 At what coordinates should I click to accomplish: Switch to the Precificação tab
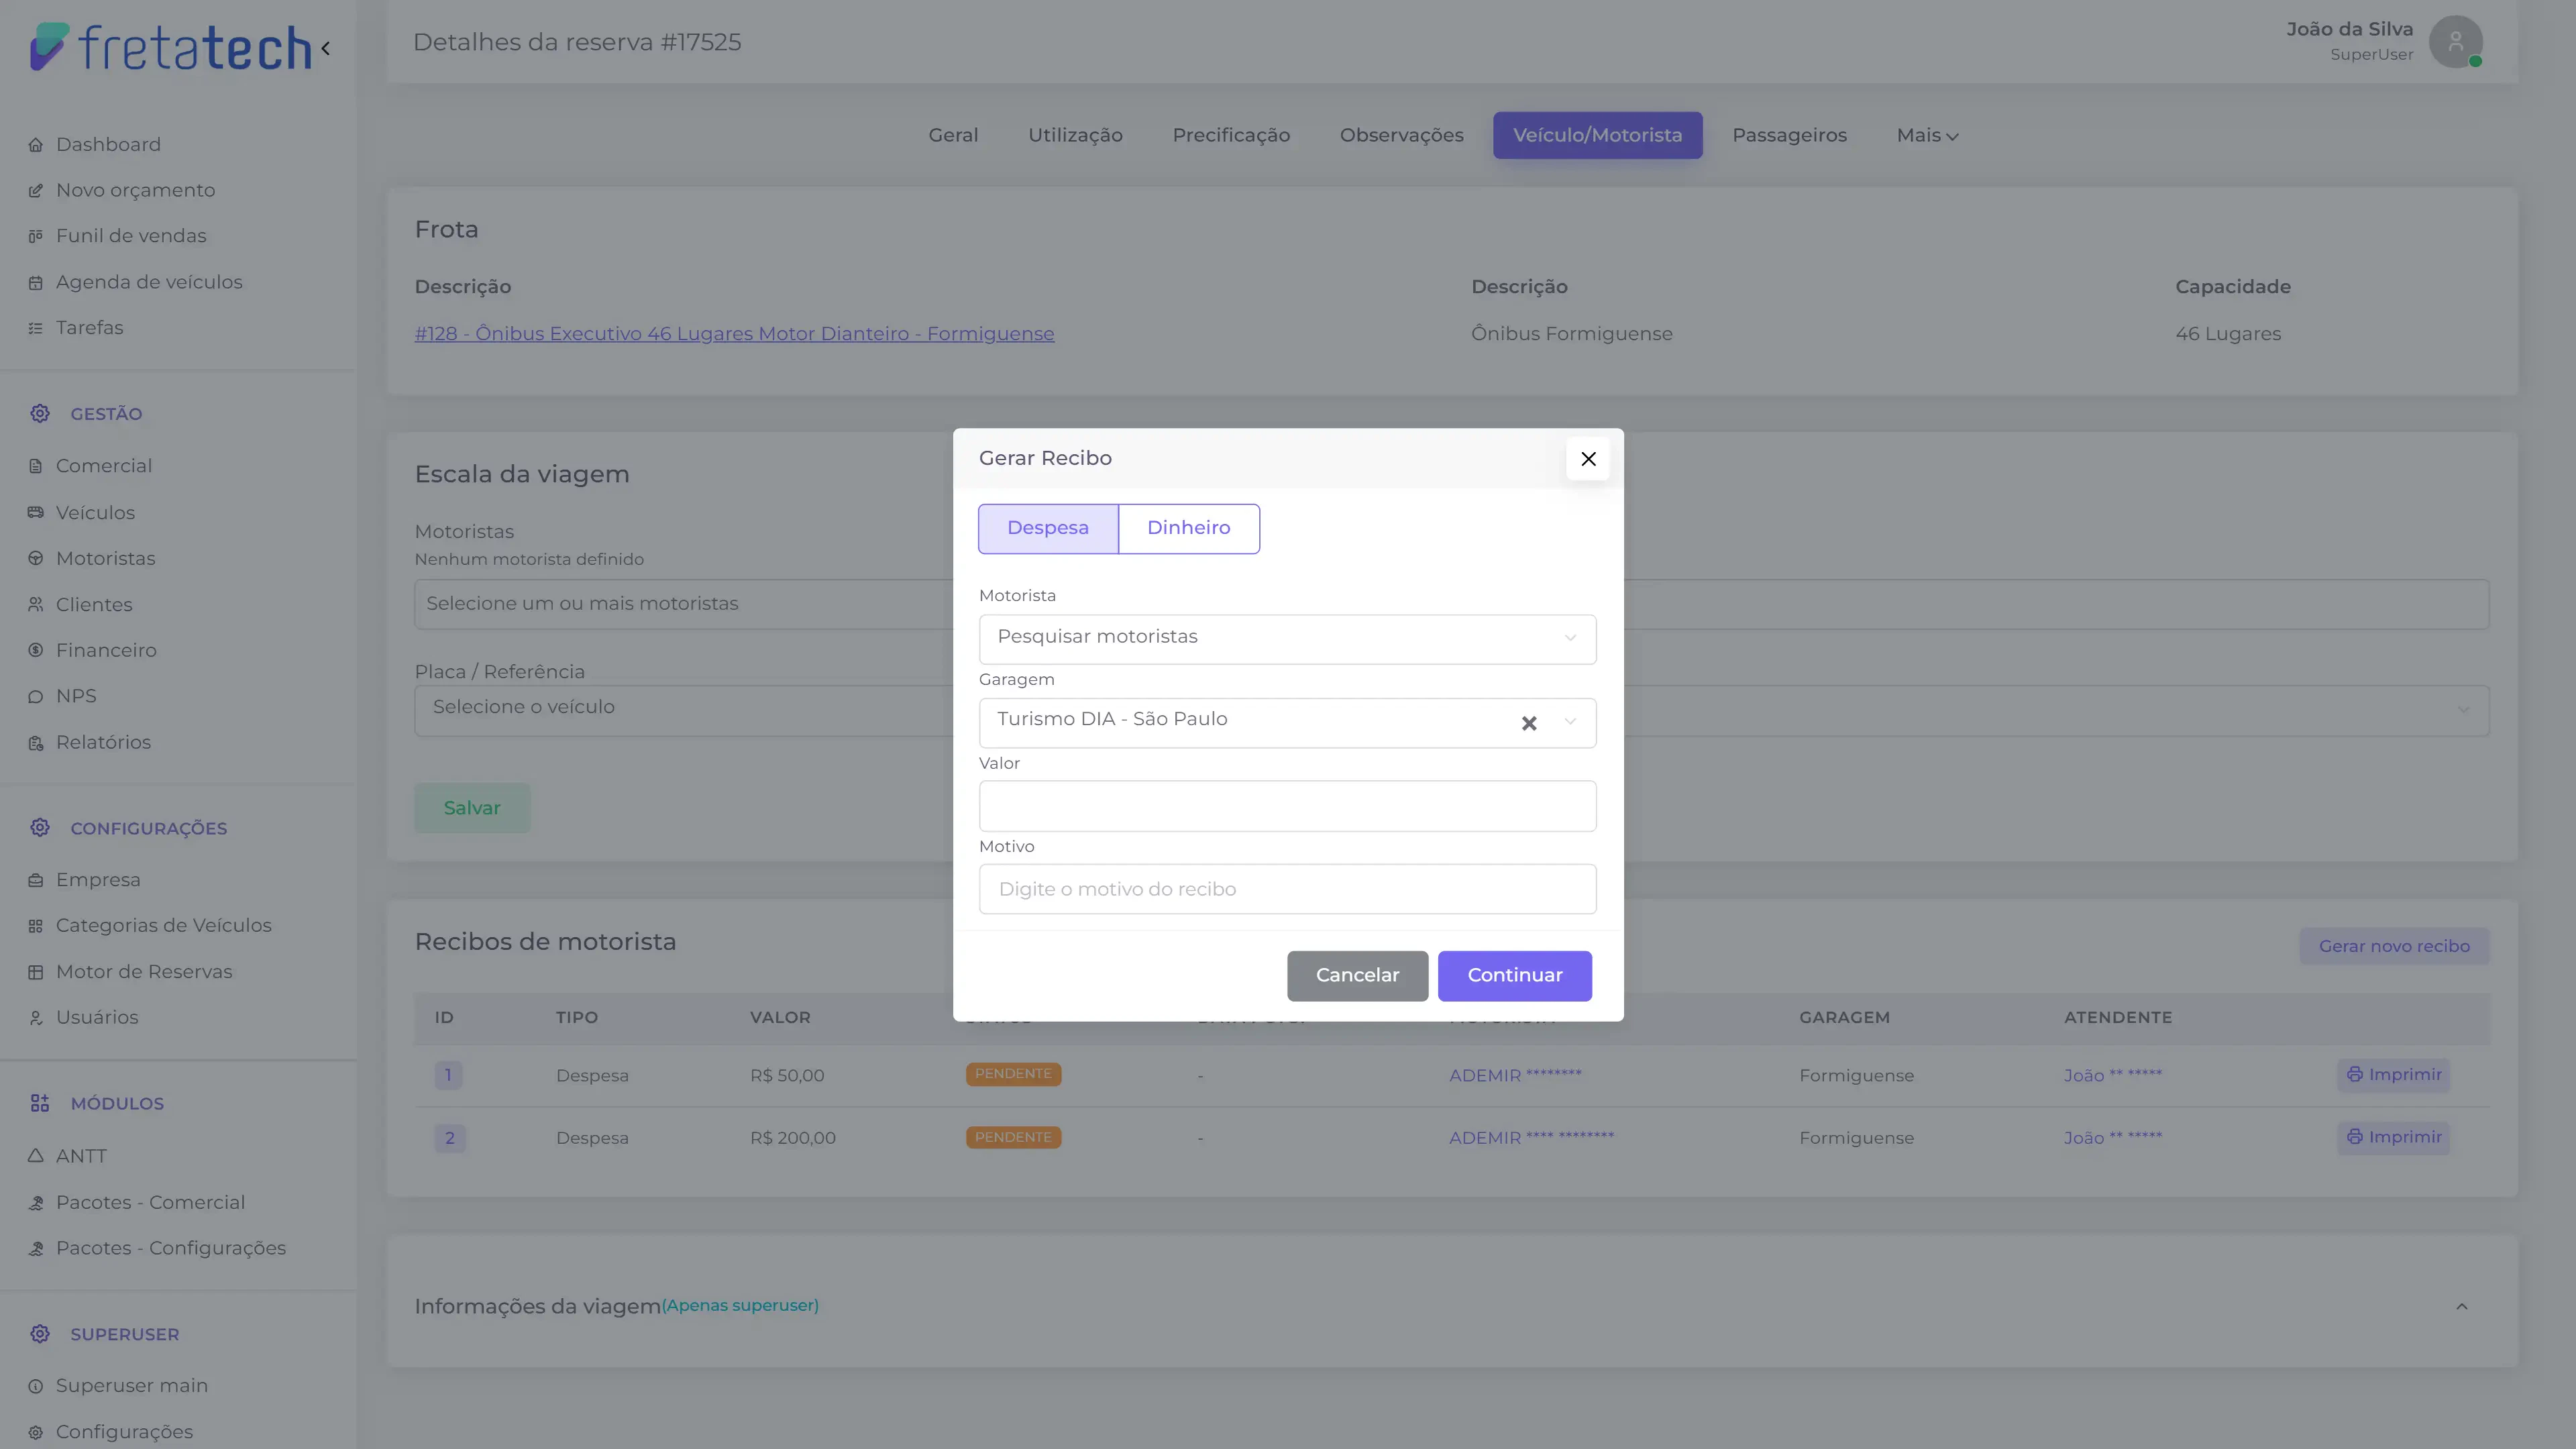click(x=1231, y=136)
